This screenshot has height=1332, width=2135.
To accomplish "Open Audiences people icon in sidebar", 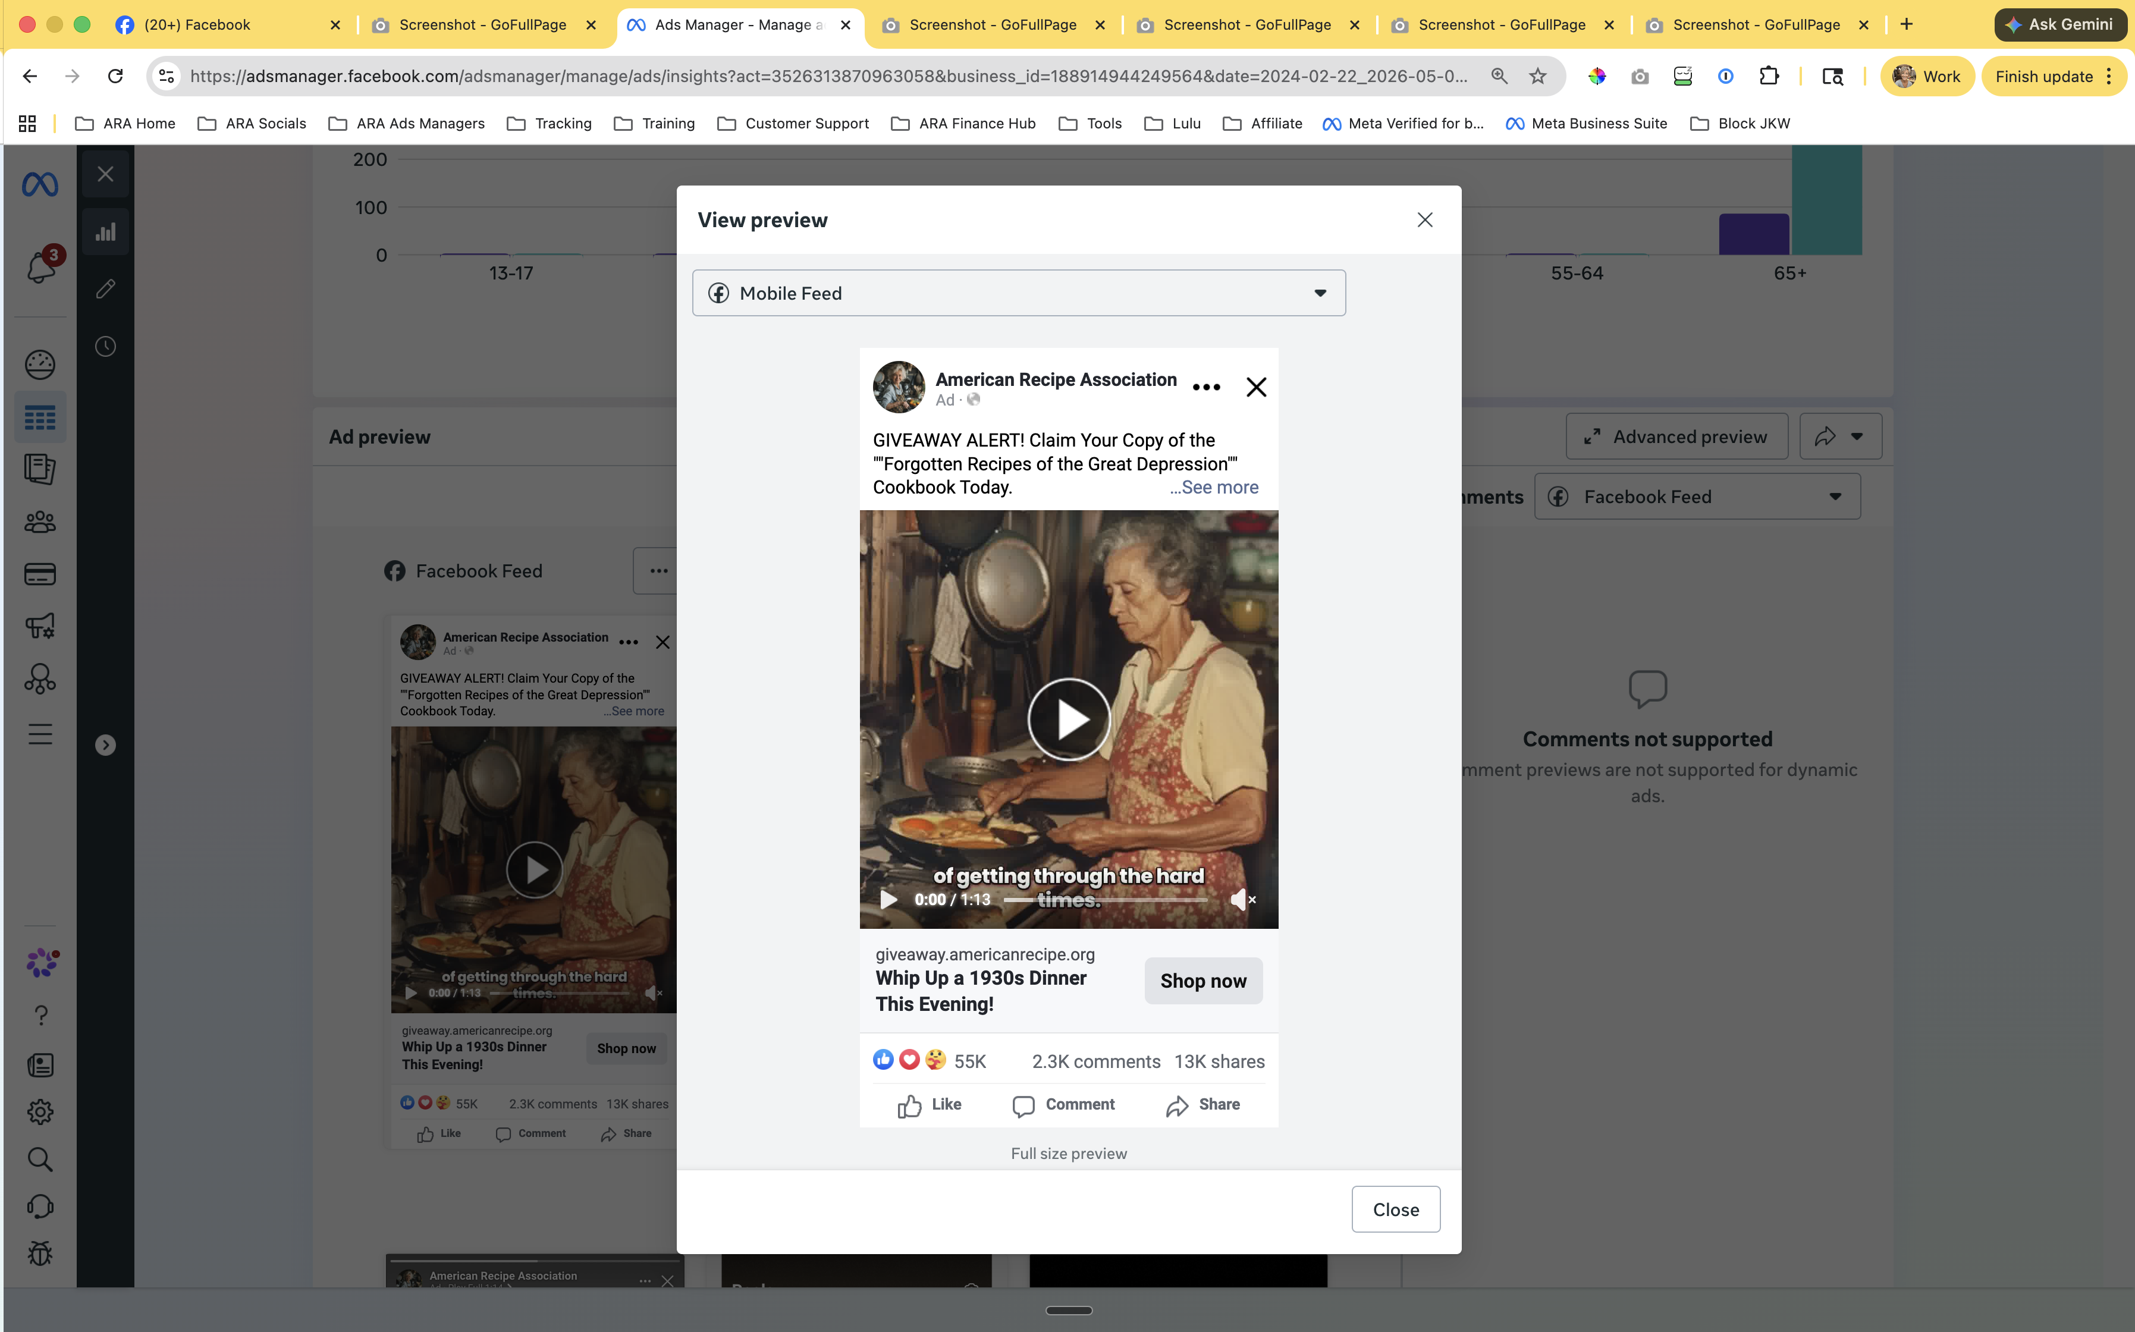I will tap(40, 523).
